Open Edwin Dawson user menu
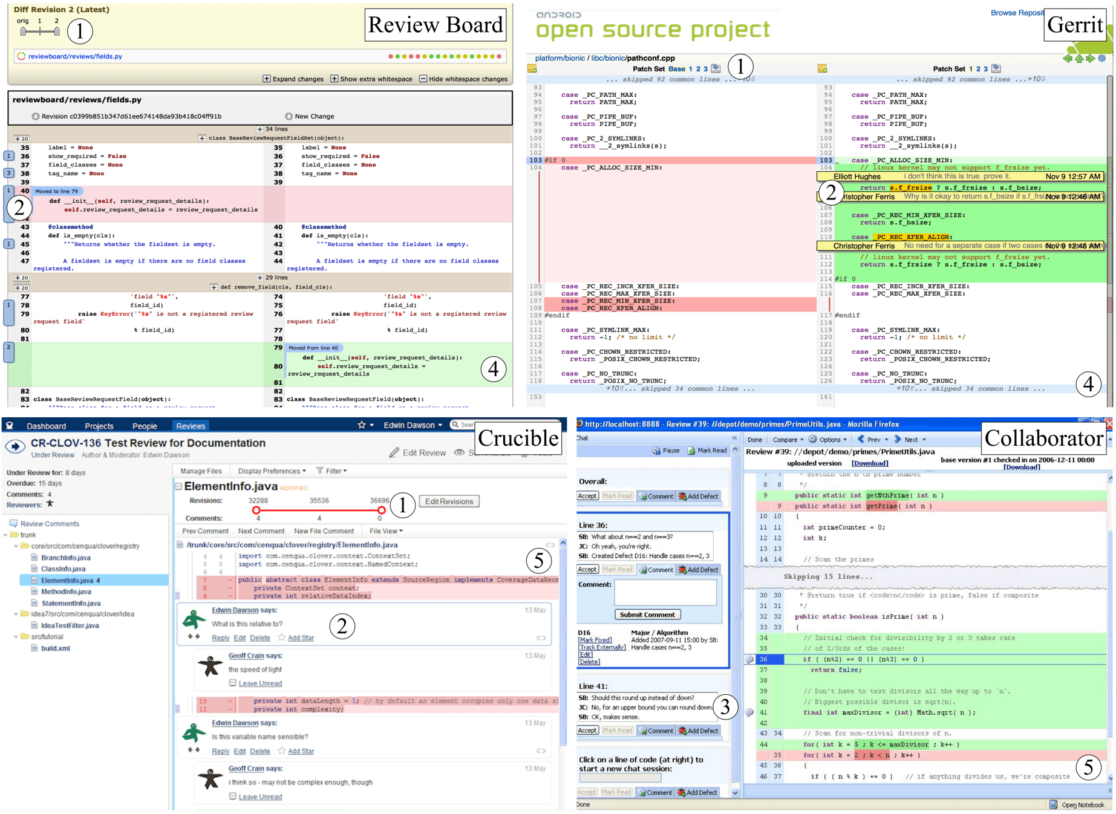1116x814 pixels. coord(413,425)
